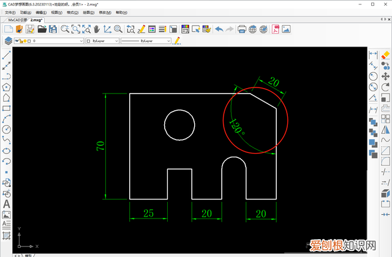Click the Print icon
Screen dimensions: 392x257
(x=241, y=29)
